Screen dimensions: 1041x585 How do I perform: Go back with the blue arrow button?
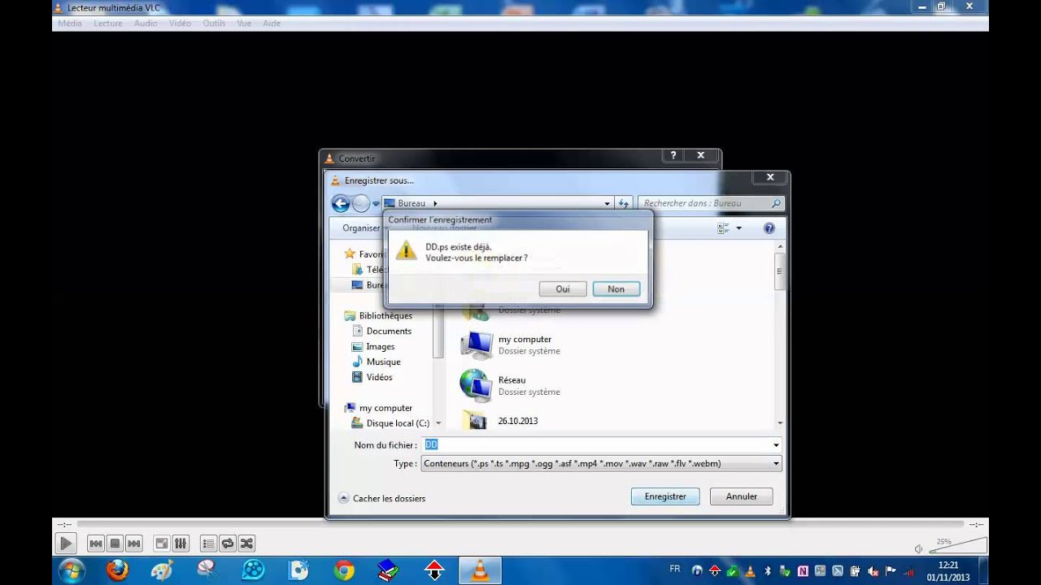pos(341,204)
